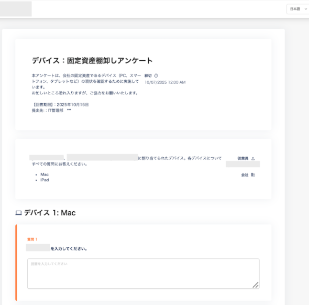Click the clock icon next to 締切
309x305 pixels.
point(156,75)
